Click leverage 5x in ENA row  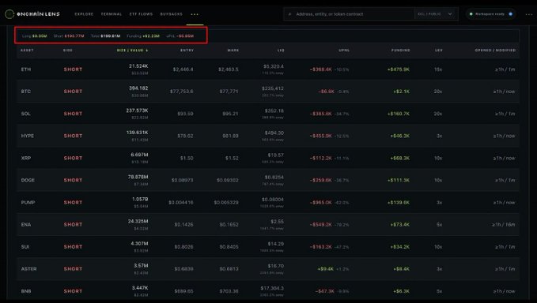(440, 225)
